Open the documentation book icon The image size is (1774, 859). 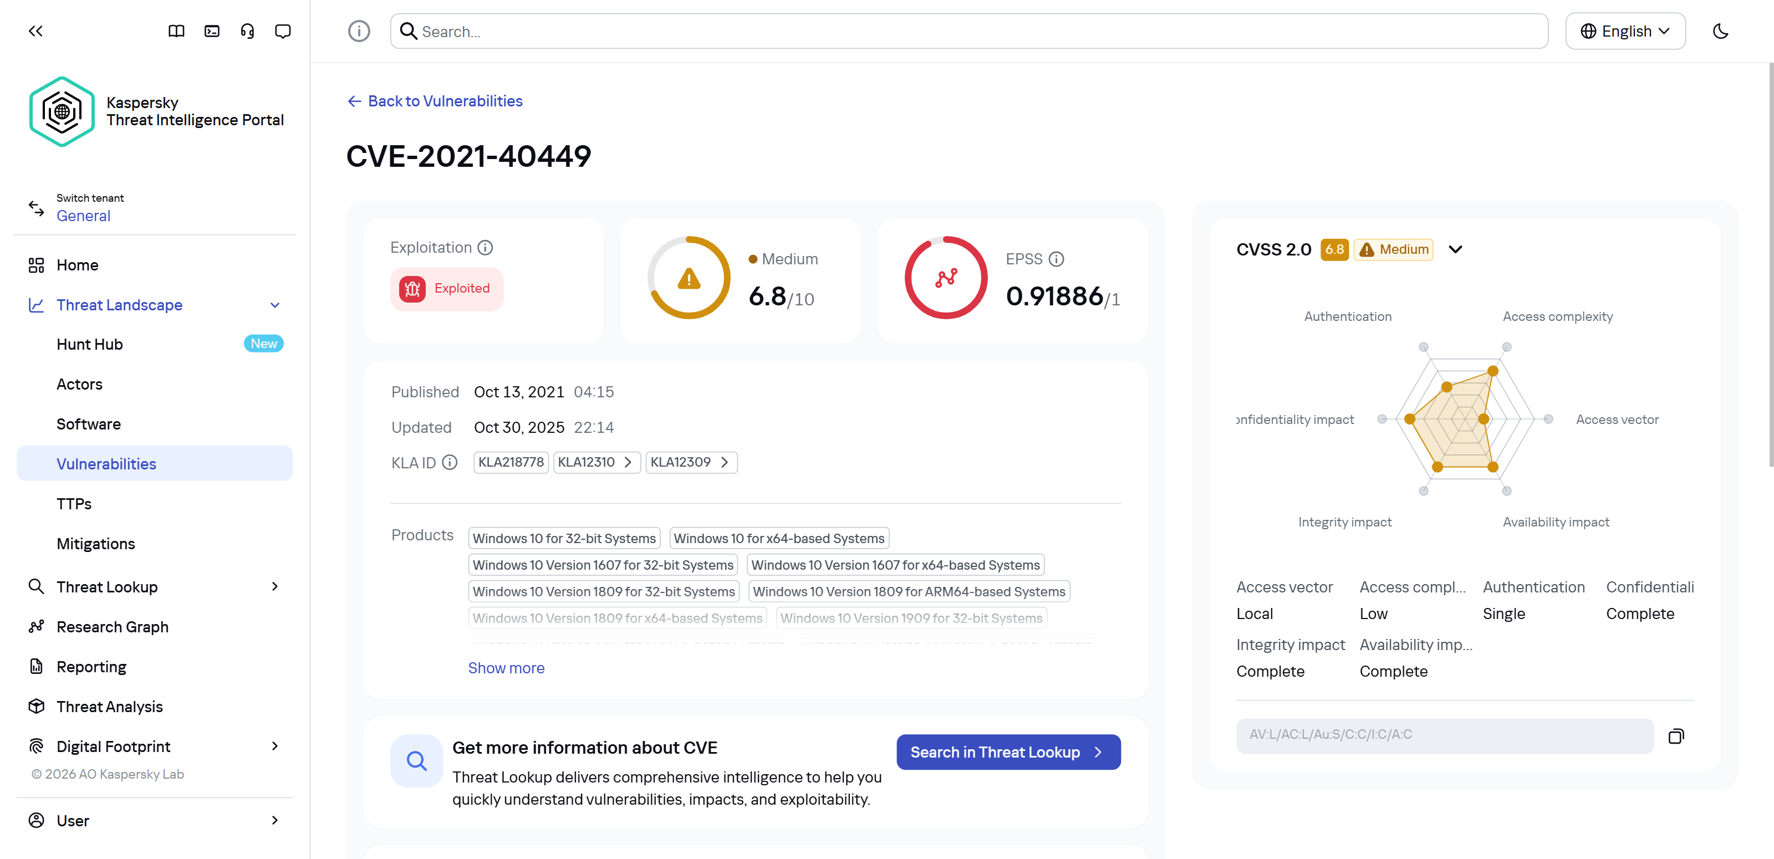pos(176,31)
